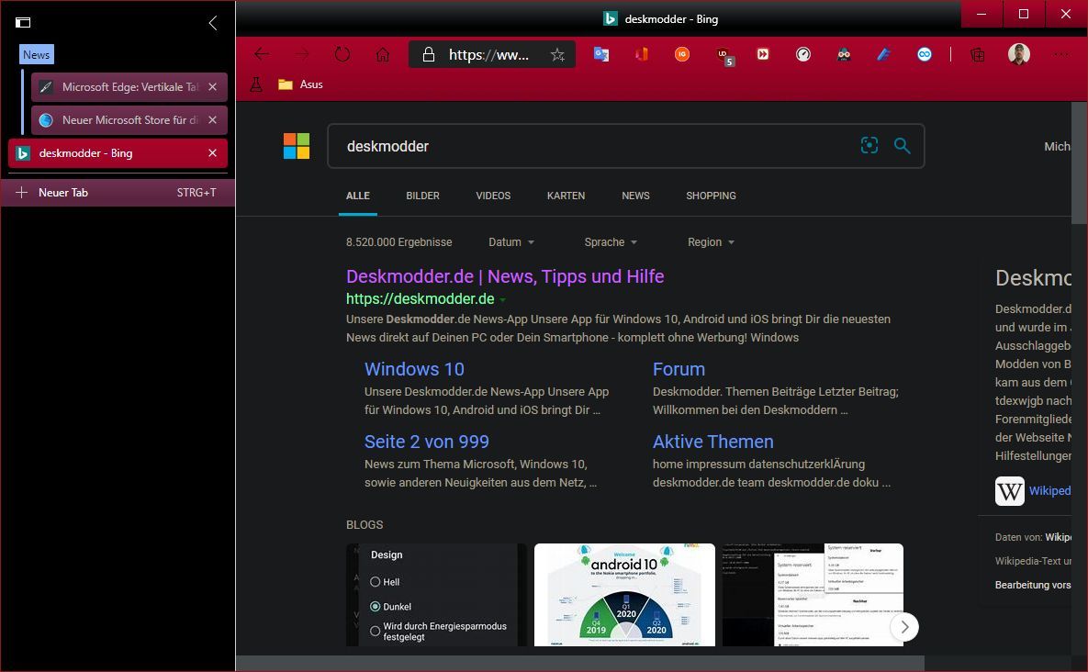Screen dimensions: 1088x672
Task: Click the flask icon on favorites bar
Action: coord(256,84)
